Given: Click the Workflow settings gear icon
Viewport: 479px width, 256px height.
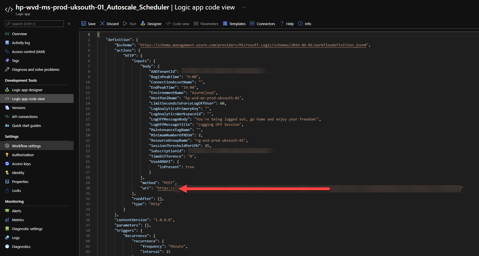Looking at the screenshot, I should point(7,146).
